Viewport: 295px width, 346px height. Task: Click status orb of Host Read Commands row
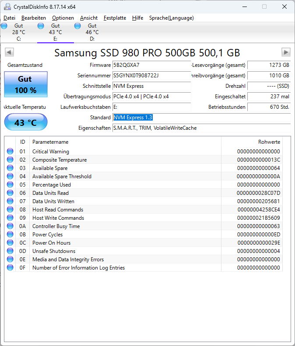[x=10, y=209]
